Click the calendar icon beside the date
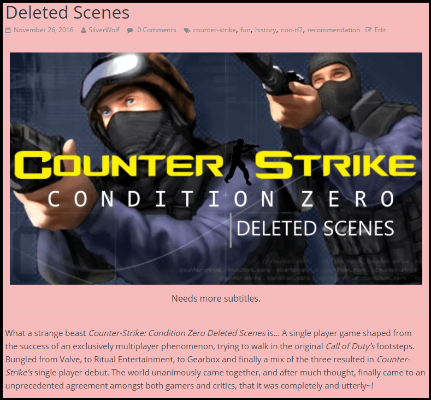This screenshot has height=400, width=431. point(8,30)
